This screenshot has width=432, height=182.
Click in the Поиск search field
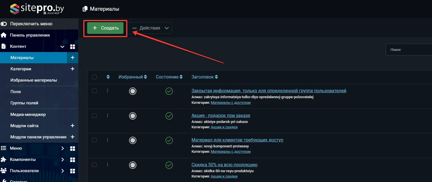(x=408, y=50)
